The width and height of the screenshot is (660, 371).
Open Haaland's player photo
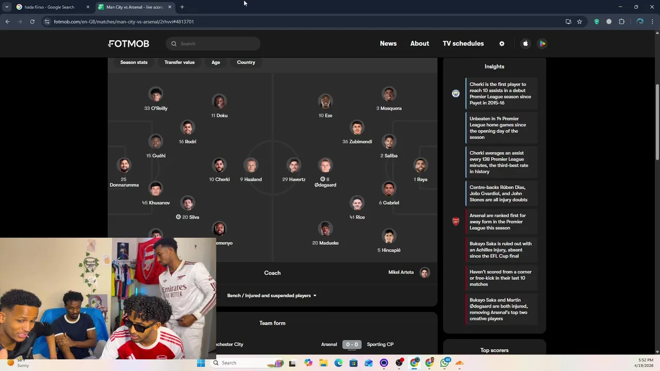click(x=251, y=165)
